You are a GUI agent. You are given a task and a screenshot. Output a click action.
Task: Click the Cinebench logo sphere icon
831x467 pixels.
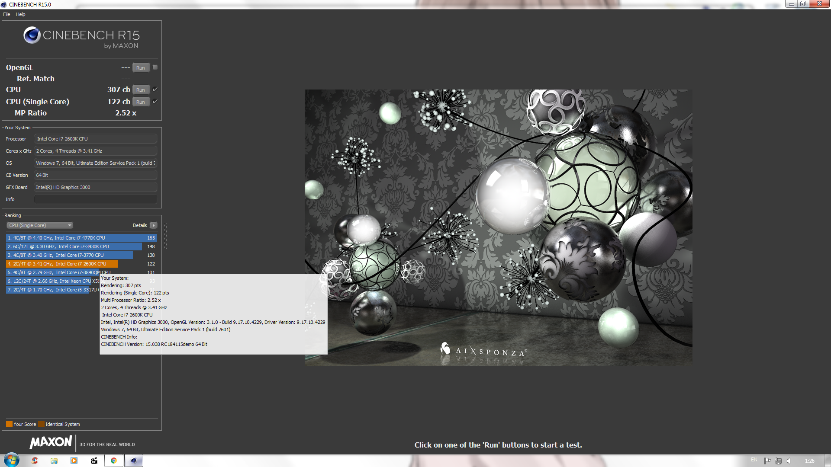(x=32, y=35)
